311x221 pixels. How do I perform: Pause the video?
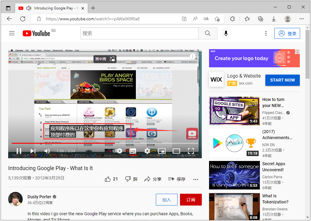[19, 151]
